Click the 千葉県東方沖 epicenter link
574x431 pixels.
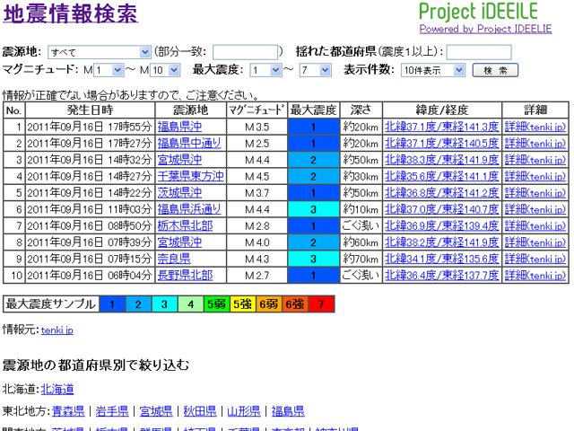[189, 176]
